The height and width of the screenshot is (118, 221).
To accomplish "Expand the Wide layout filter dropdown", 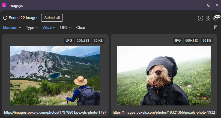I will coord(49,28).
